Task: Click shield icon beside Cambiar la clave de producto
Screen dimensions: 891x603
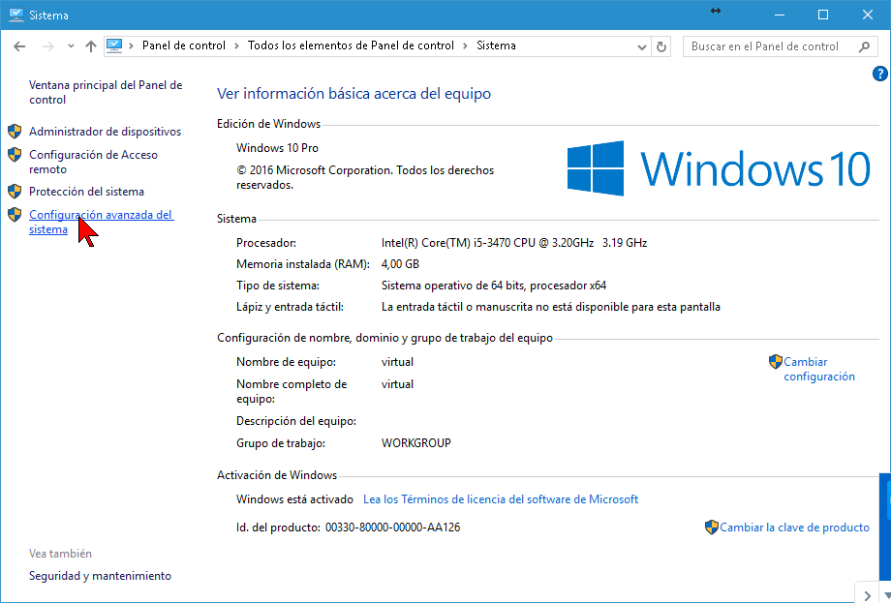Action: click(712, 527)
